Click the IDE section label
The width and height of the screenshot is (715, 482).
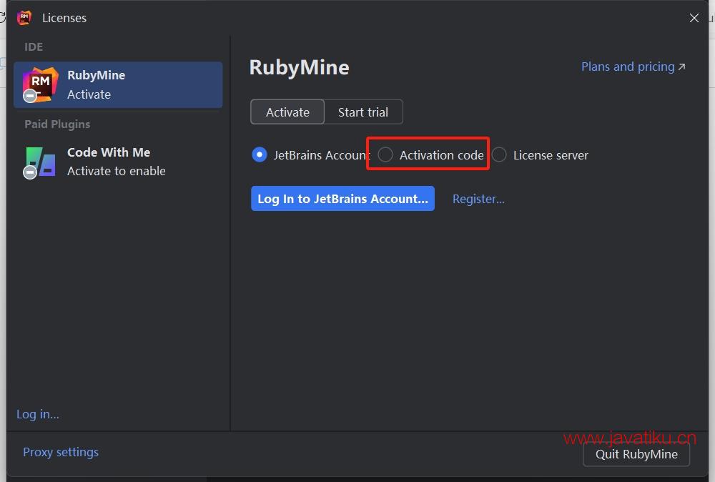34,47
